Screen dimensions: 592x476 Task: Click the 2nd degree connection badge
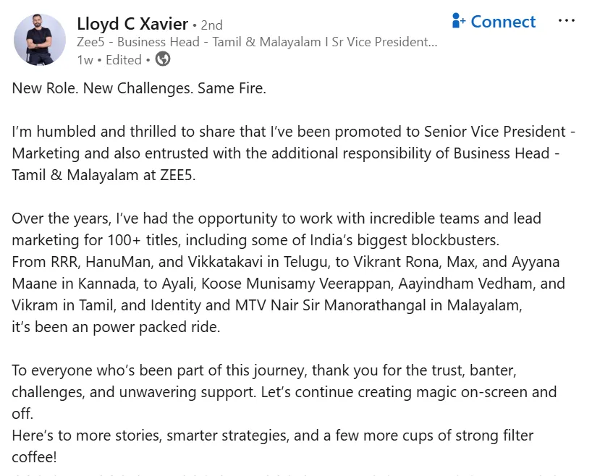pos(211,25)
